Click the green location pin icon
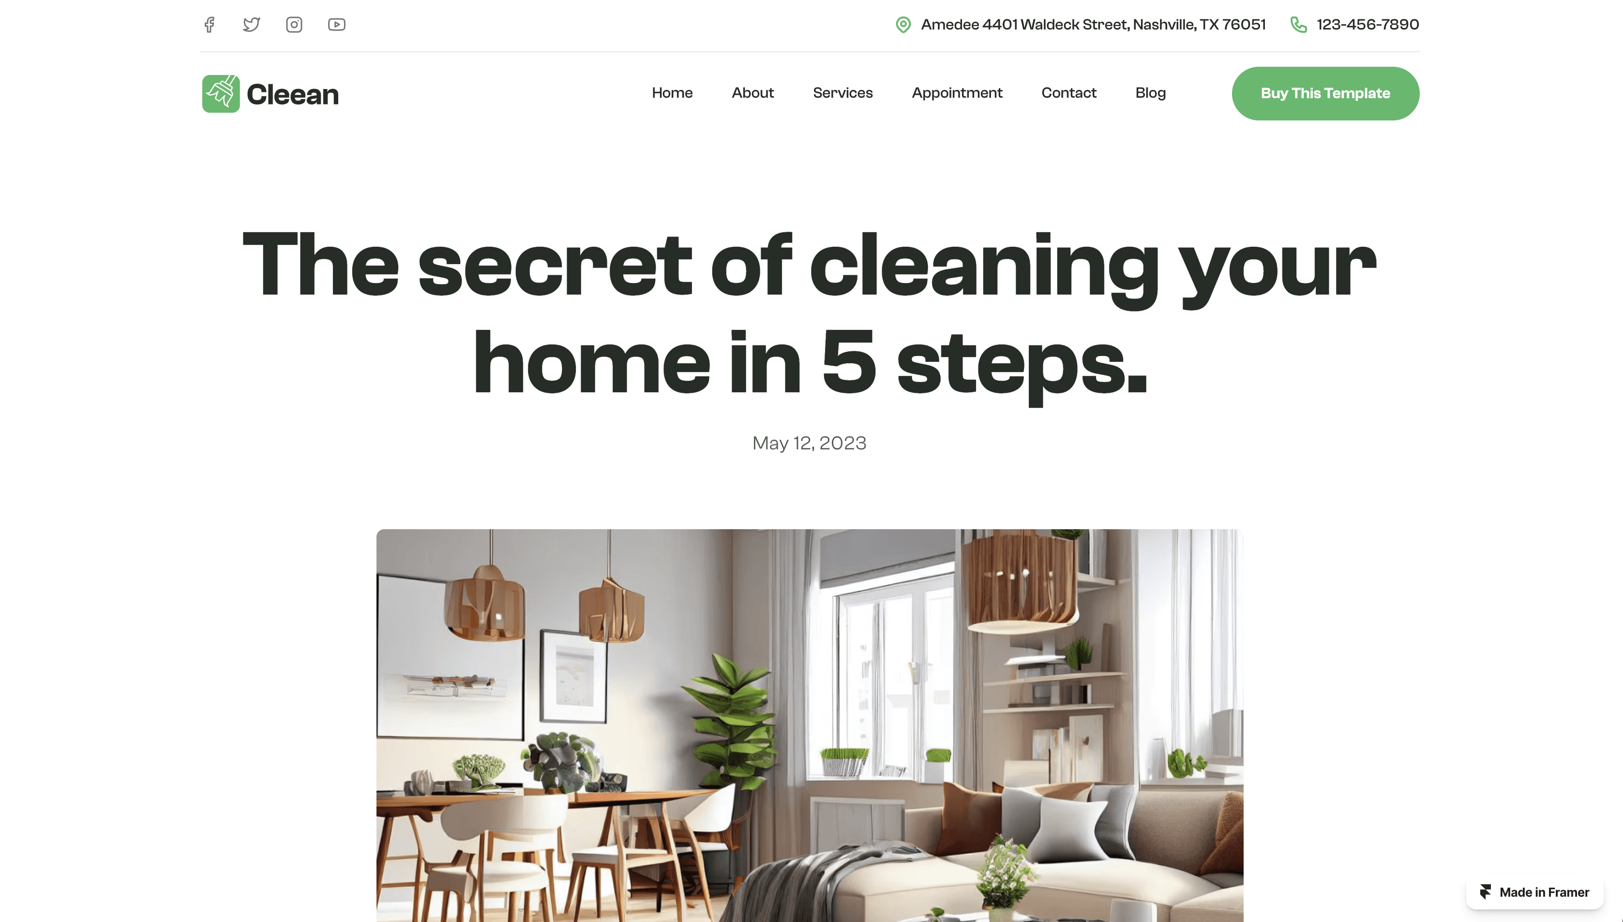The height and width of the screenshot is (922, 1623). [903, 25]
